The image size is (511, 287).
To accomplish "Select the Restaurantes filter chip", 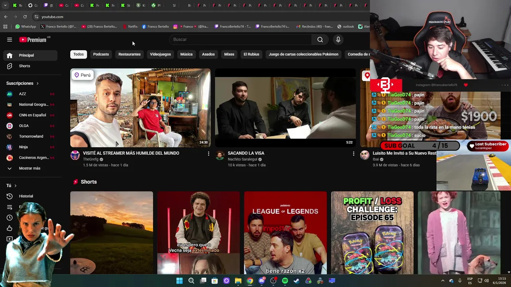I will pos(129,54).
